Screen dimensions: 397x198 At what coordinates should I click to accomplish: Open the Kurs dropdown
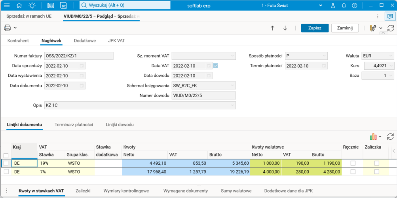[x=391, y=66]
